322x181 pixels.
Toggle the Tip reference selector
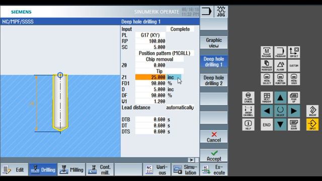coord(159,71)
